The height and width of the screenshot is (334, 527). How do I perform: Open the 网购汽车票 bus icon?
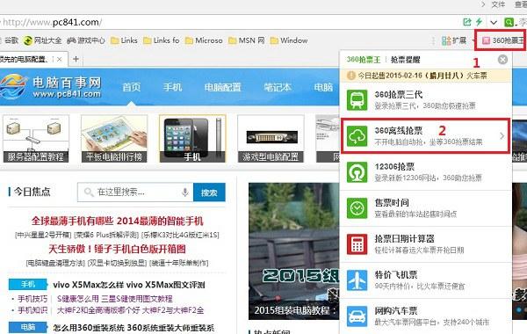[x=357, y=316]
